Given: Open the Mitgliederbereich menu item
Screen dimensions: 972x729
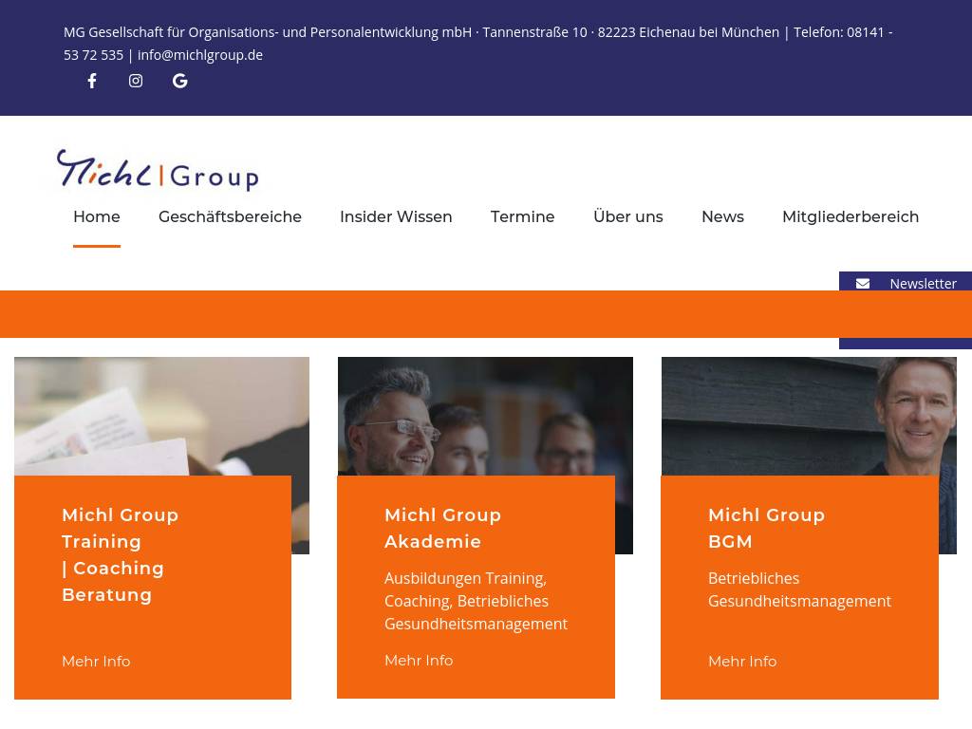Looking at the screenshot, I should pyautogui.click(x=850, y=216).
